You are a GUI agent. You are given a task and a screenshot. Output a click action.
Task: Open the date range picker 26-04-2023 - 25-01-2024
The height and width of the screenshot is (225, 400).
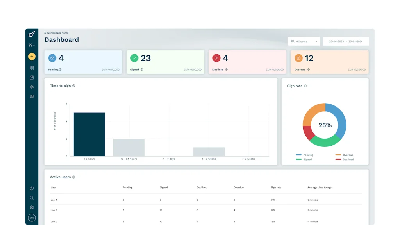click(346, 41)
